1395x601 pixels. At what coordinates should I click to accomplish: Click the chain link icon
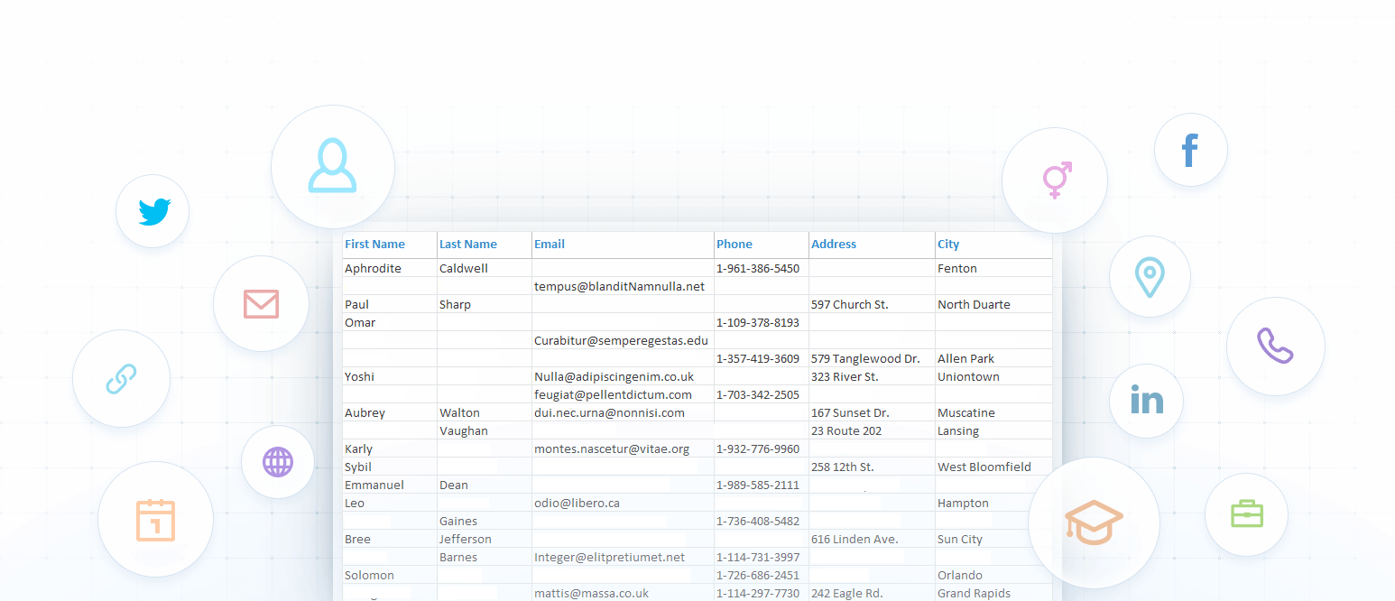pos(121,379)
